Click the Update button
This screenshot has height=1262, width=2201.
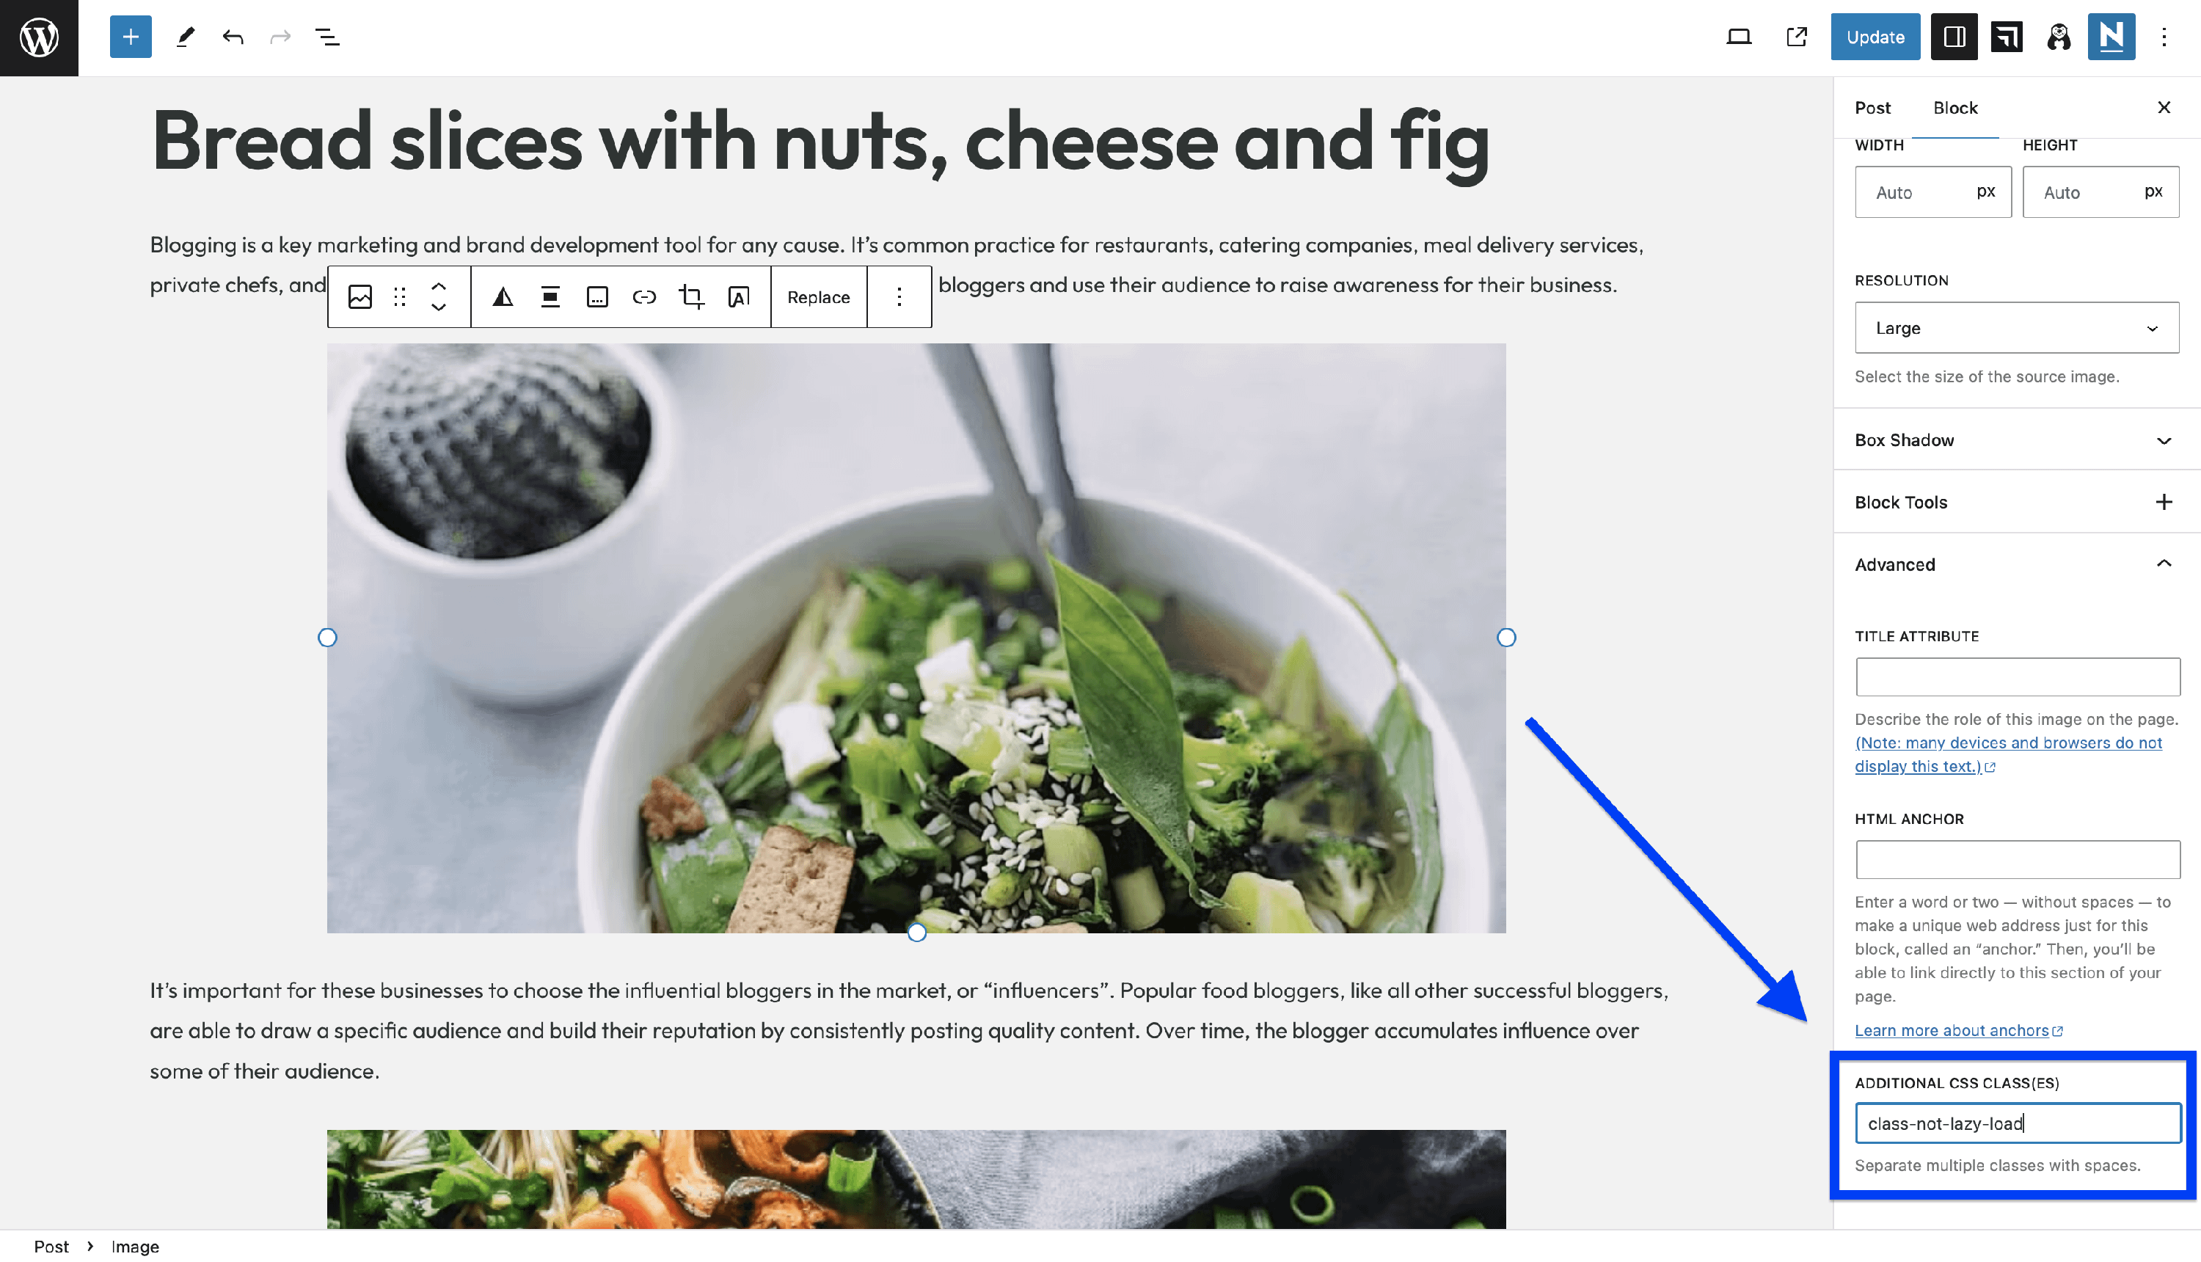(x=1875, y=37)
